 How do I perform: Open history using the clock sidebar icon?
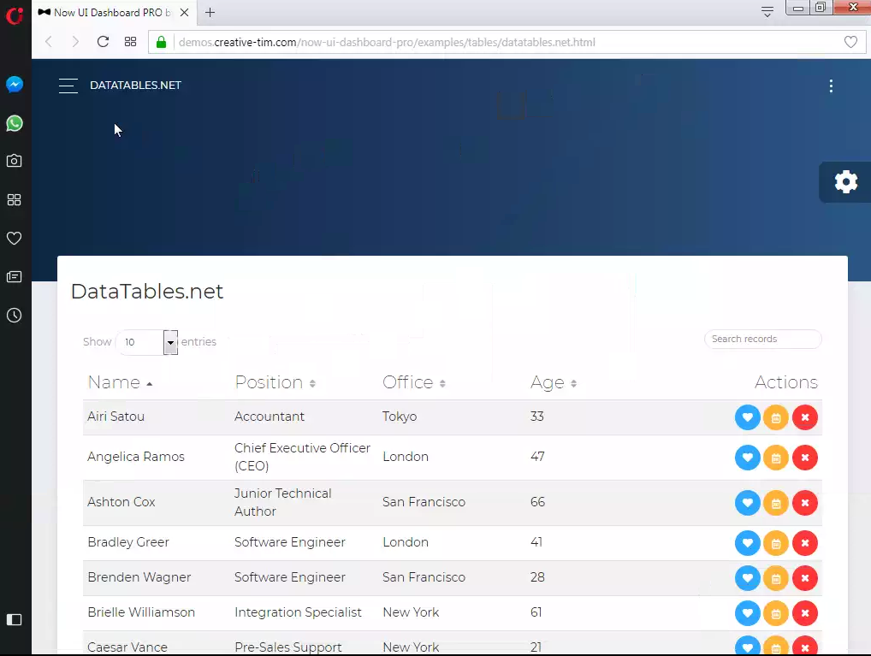click(x=14, y=315)
